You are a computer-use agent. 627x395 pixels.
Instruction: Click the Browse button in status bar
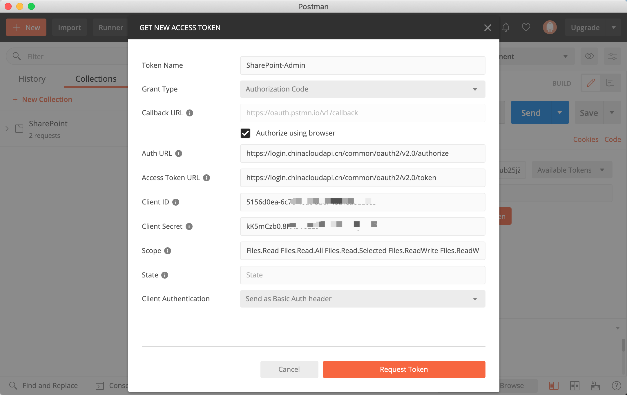tap(512, 386)
